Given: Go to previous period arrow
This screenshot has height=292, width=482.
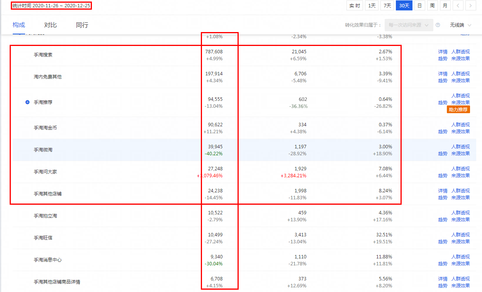Looking at the screenshot, I should tap(458, 5).
